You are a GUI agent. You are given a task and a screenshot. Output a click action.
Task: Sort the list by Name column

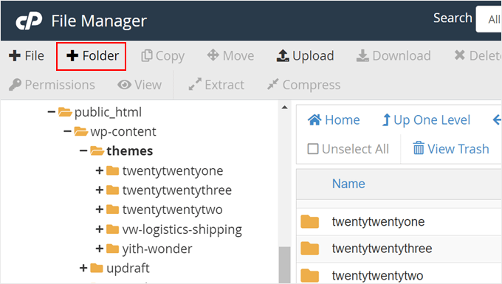[348, 184]
